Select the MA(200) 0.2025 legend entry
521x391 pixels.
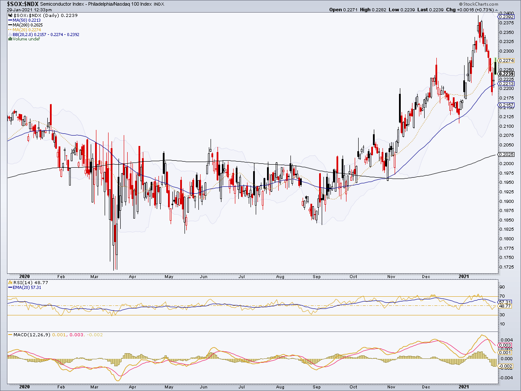(28, 25)
